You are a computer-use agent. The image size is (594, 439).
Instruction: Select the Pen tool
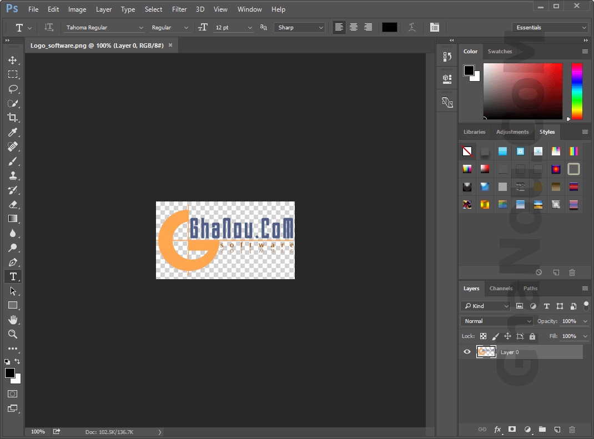(13, 262)
